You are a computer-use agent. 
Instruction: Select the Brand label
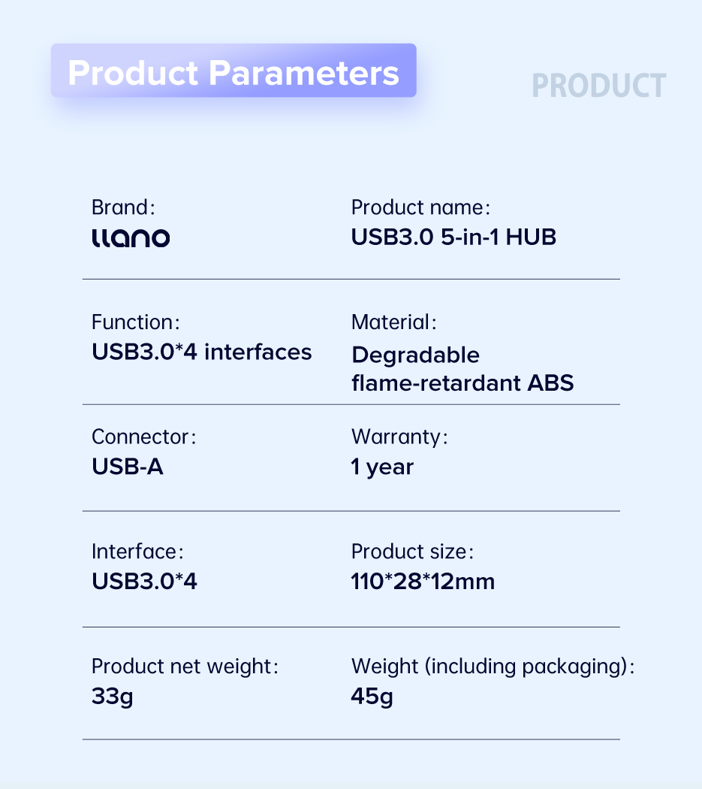[123, 207]
